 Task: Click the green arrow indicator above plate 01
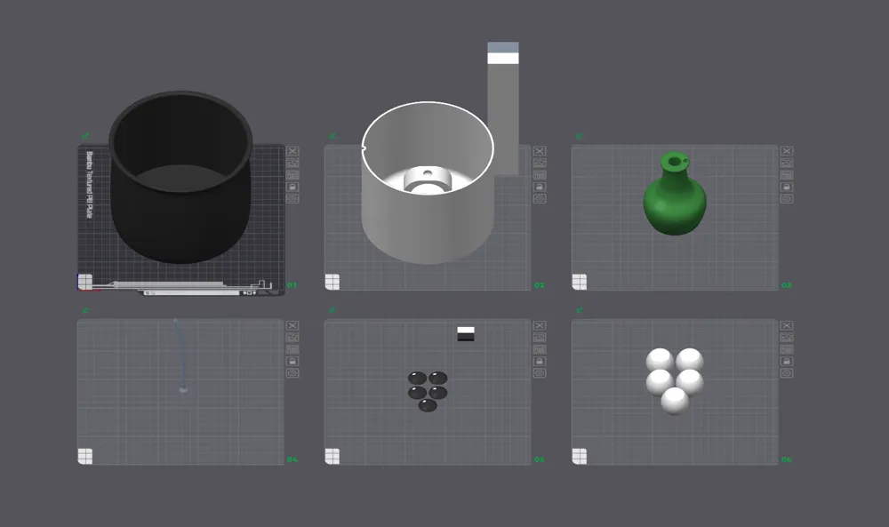[86, 133]
